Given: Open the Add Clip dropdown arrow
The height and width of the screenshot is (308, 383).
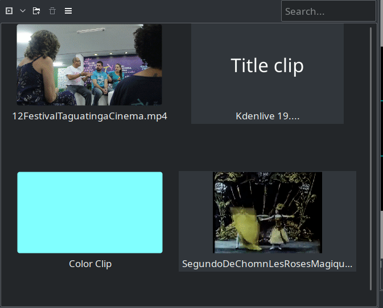Looking at the screenshot, I should pyautogui.click(x=23, y=11).
